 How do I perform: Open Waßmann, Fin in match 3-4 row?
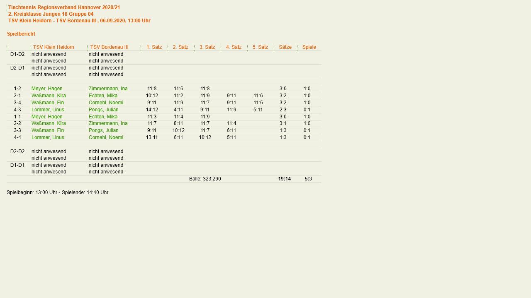[47, 103]
